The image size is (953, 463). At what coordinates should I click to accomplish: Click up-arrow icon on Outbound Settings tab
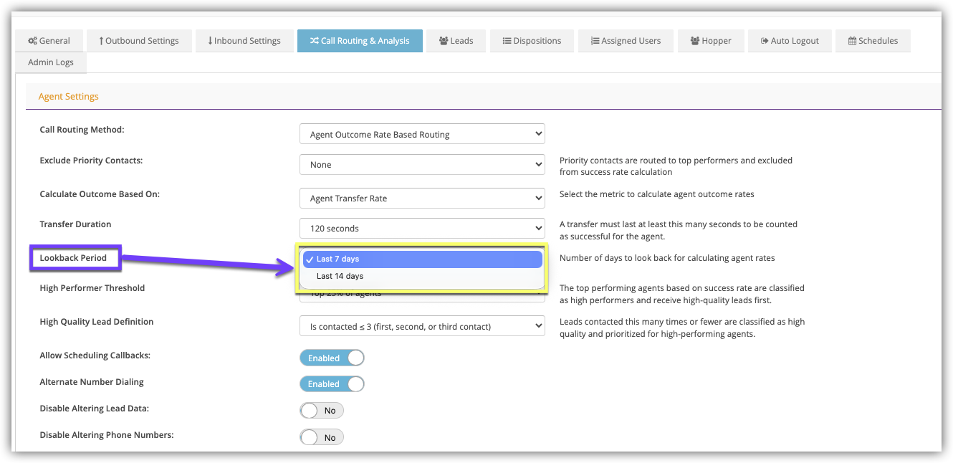pyautogui.click(x=101, y=41)
